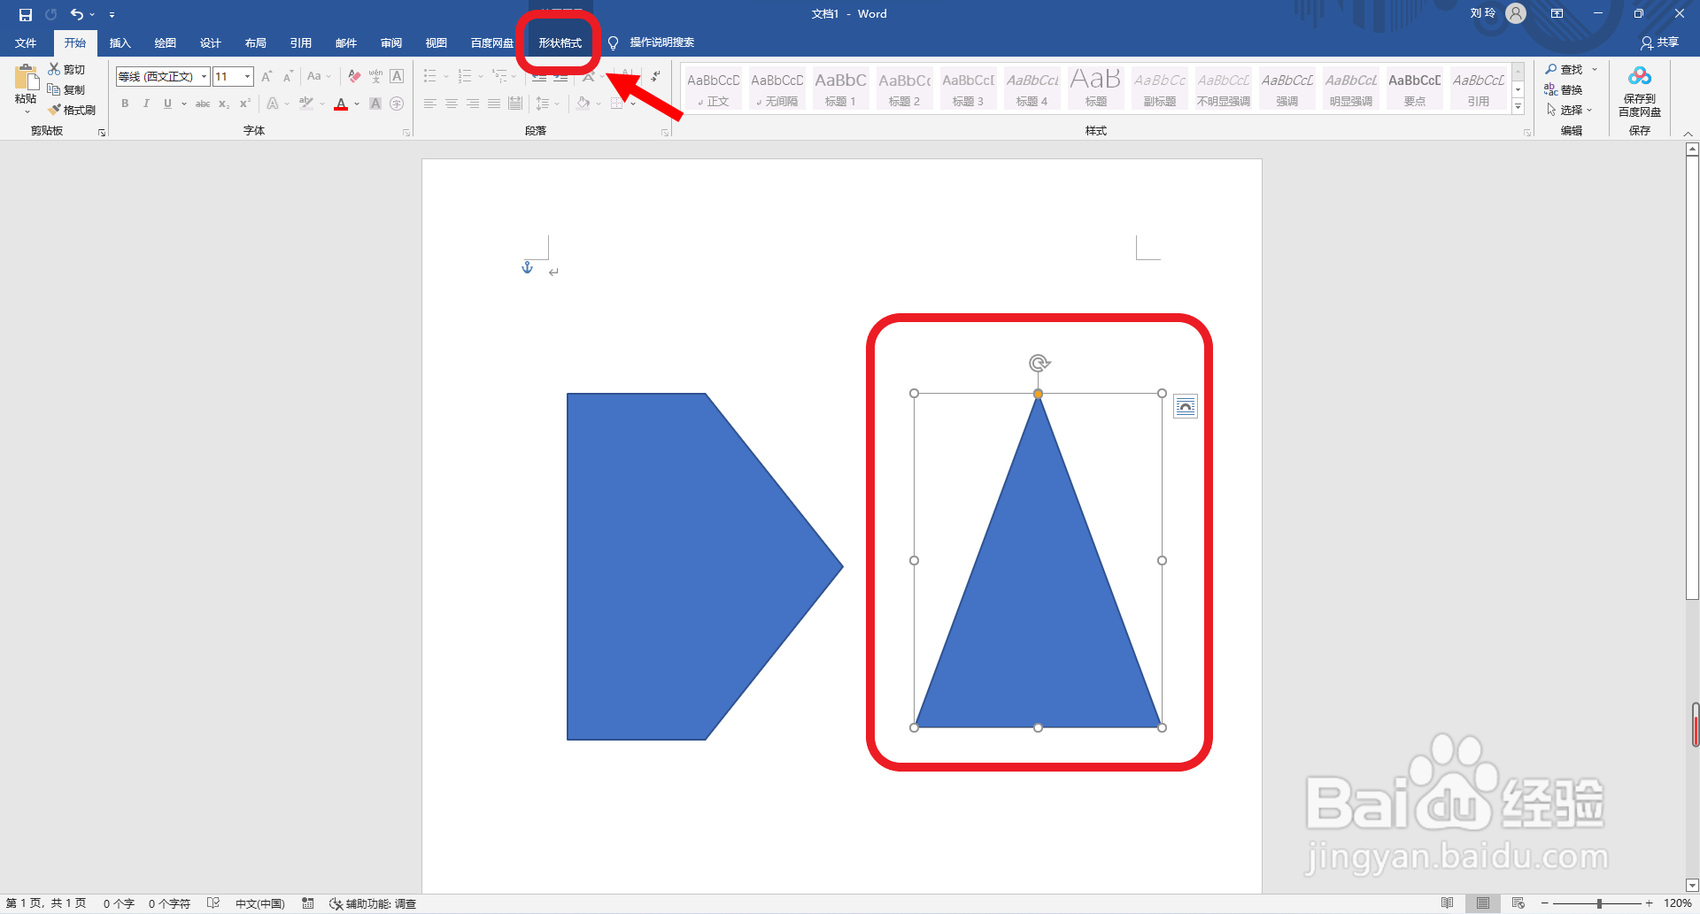The width and height of the screenshot is (1700, 914).
Task: Toggle character shading button
Action: 375,104
